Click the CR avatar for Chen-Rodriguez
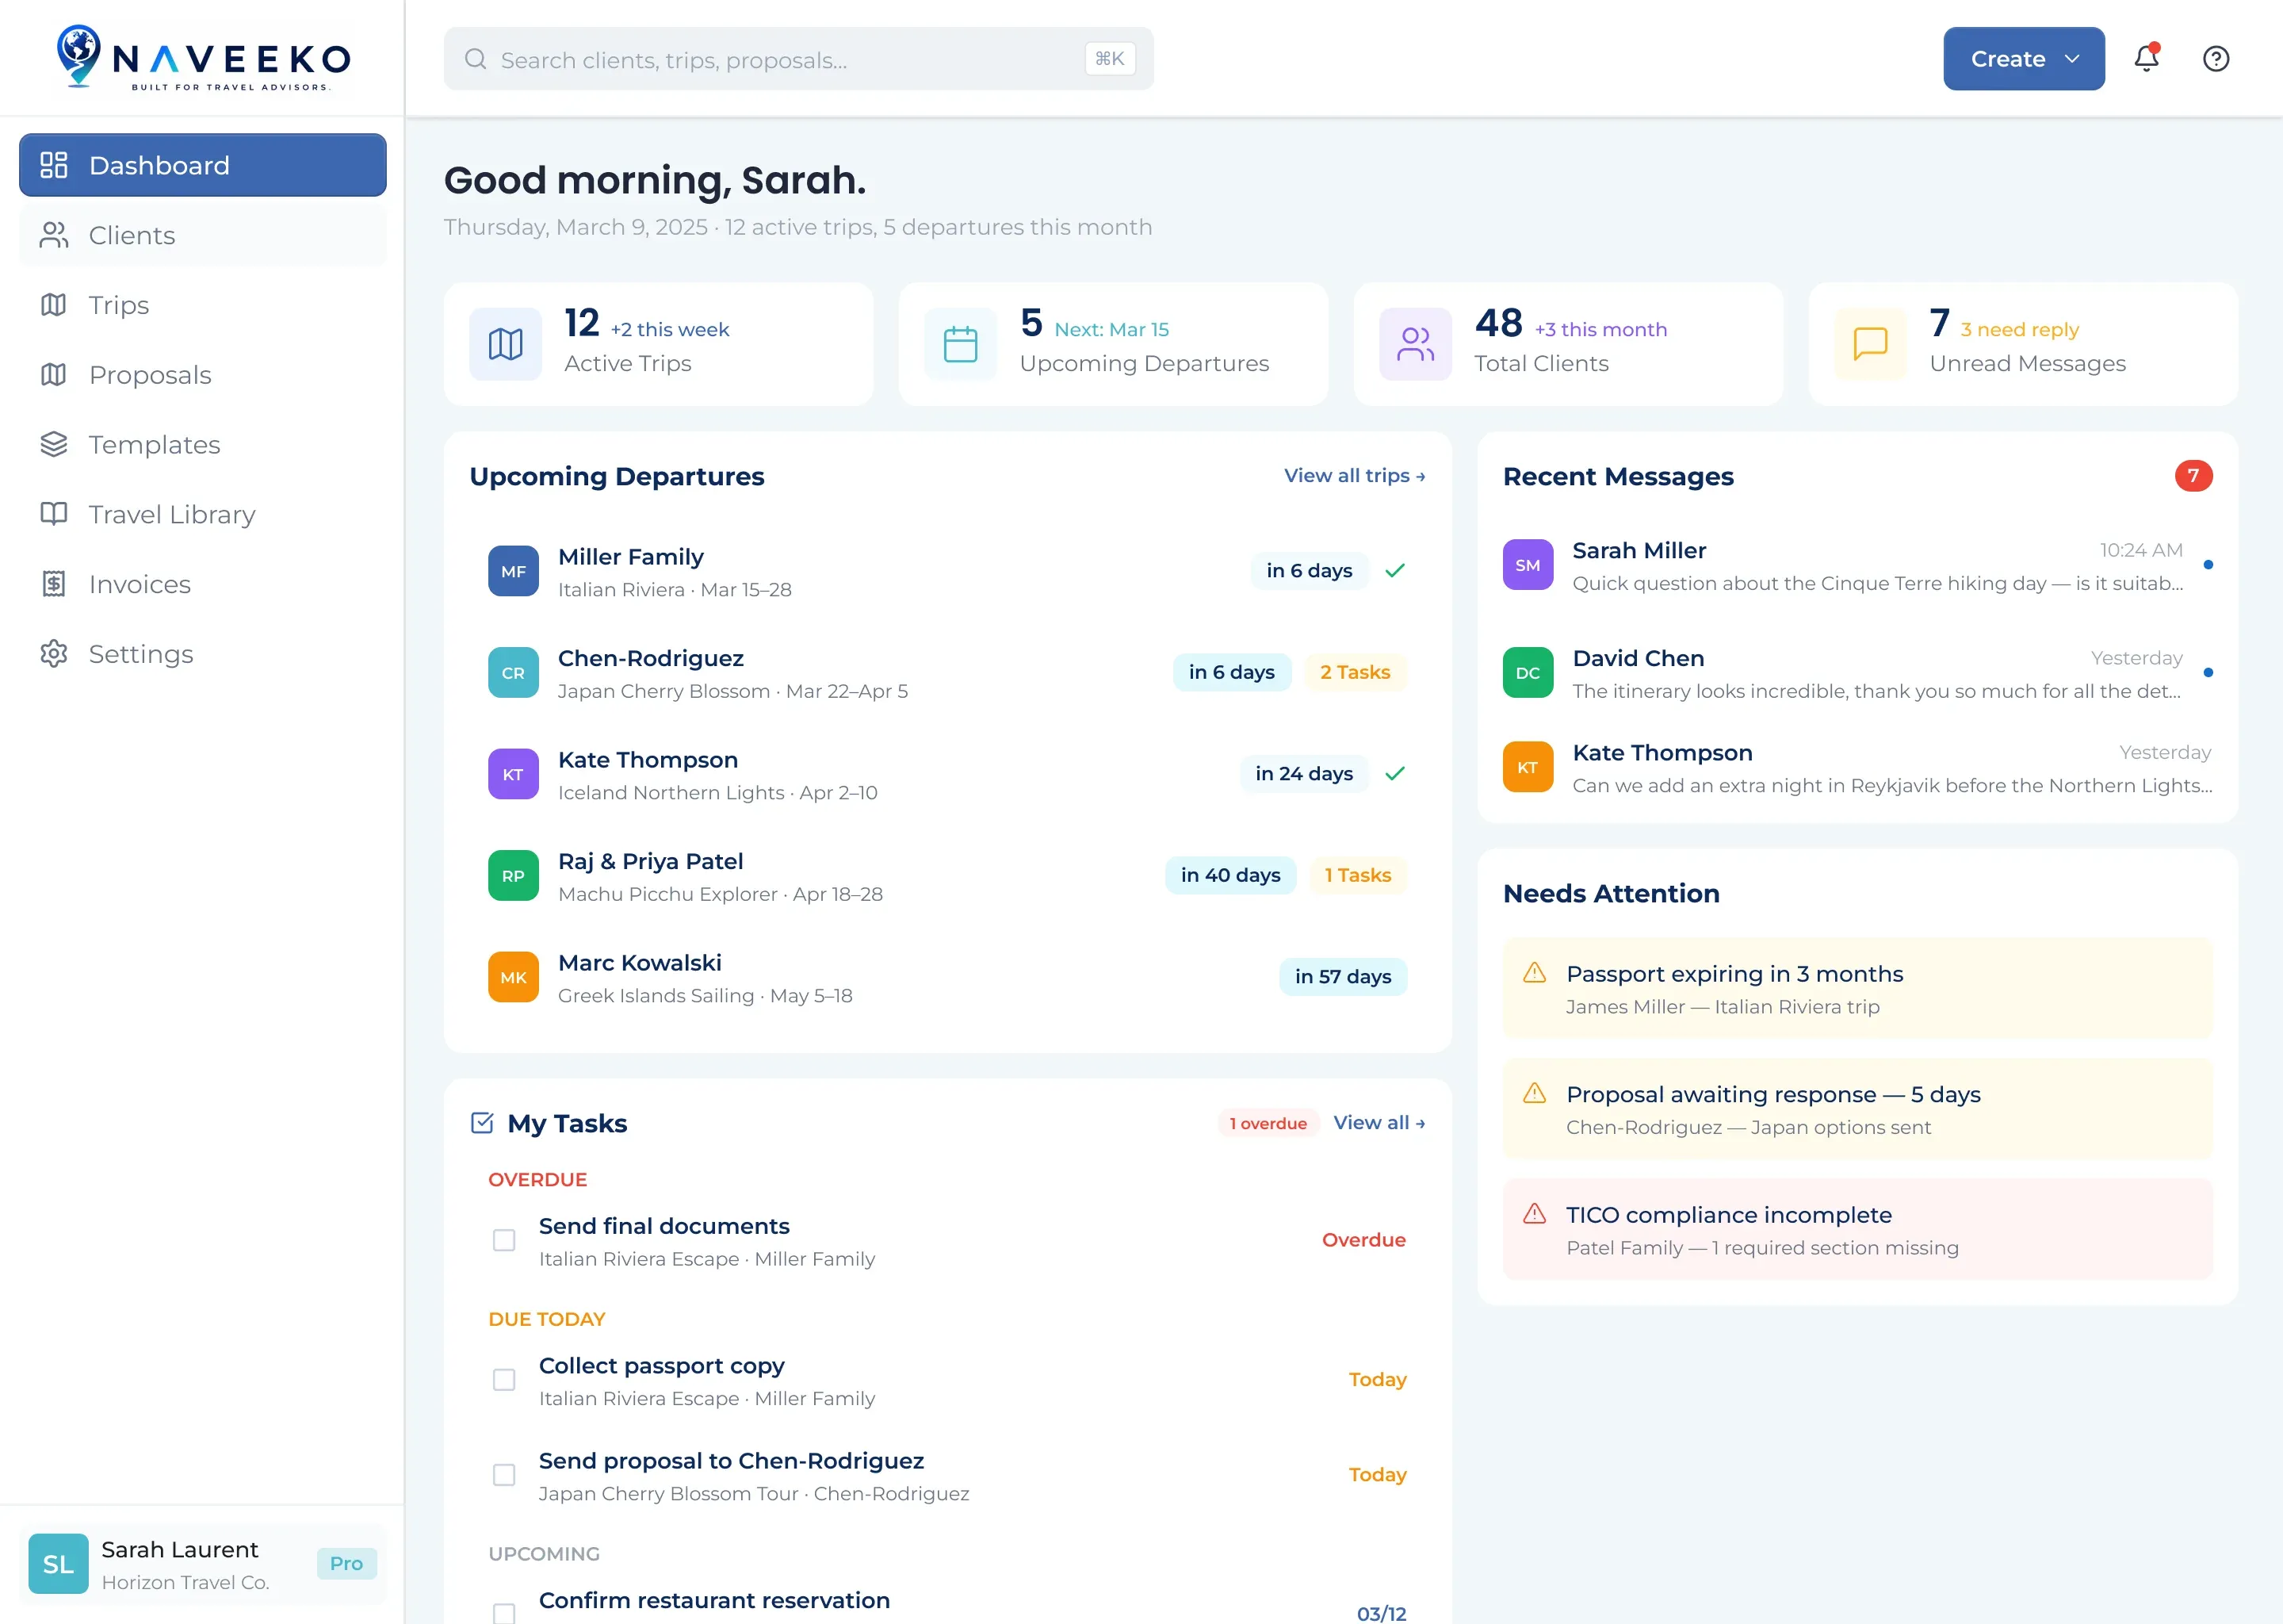The image size is (2283, 1624). click(513, 673)
